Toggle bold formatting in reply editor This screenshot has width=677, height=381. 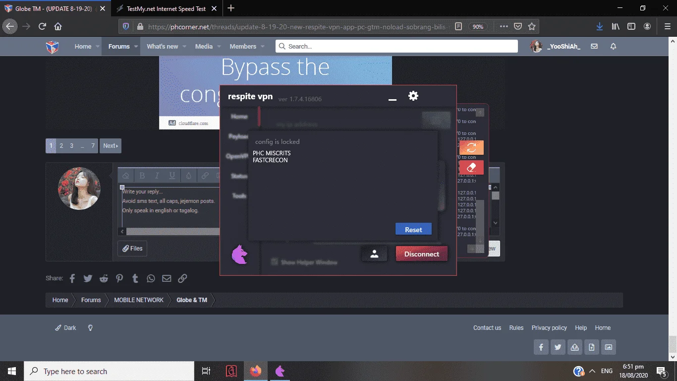[x=142, y=176]
